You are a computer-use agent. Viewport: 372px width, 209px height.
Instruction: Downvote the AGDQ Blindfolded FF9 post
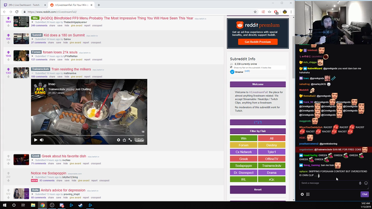[x=8, y=25]
